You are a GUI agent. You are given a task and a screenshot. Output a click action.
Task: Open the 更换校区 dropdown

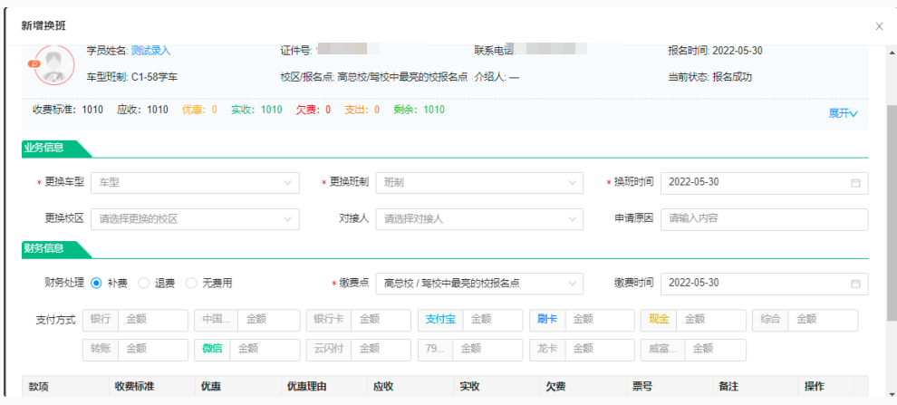(196, 218)
